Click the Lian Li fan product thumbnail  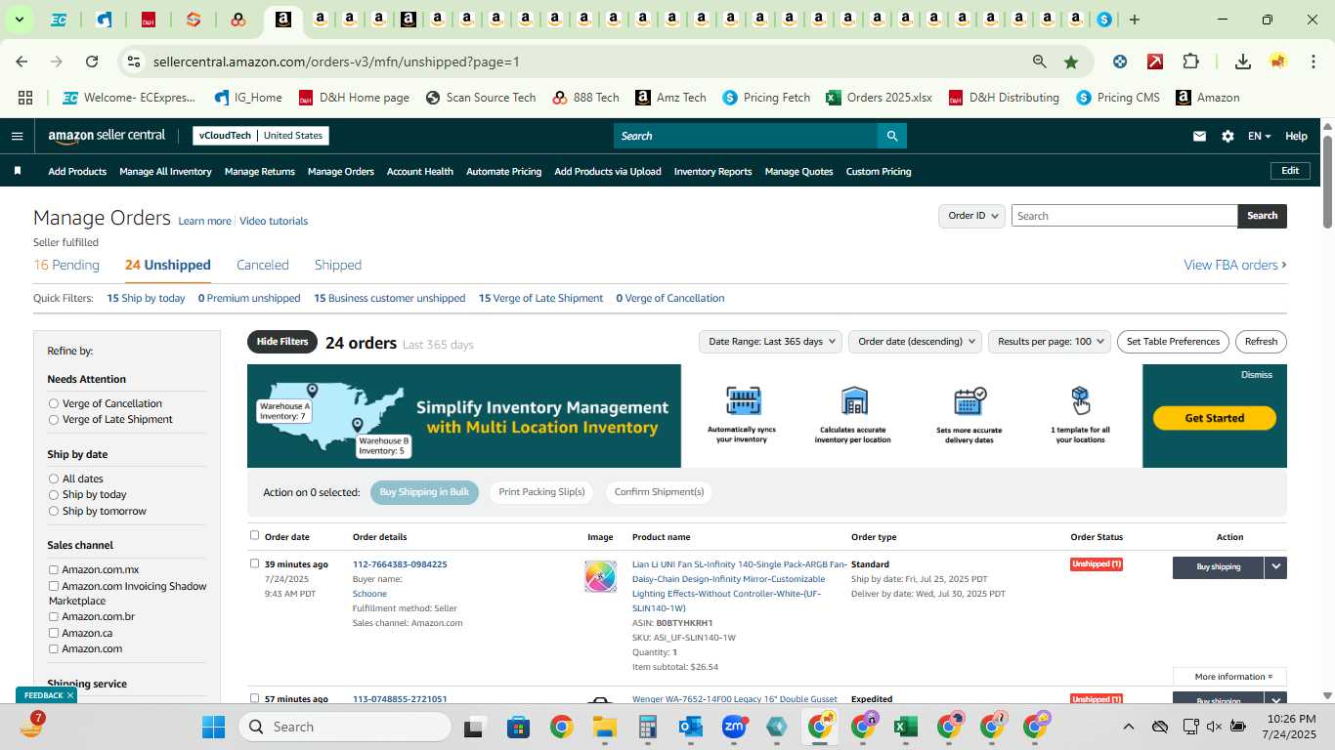(600, 576)
